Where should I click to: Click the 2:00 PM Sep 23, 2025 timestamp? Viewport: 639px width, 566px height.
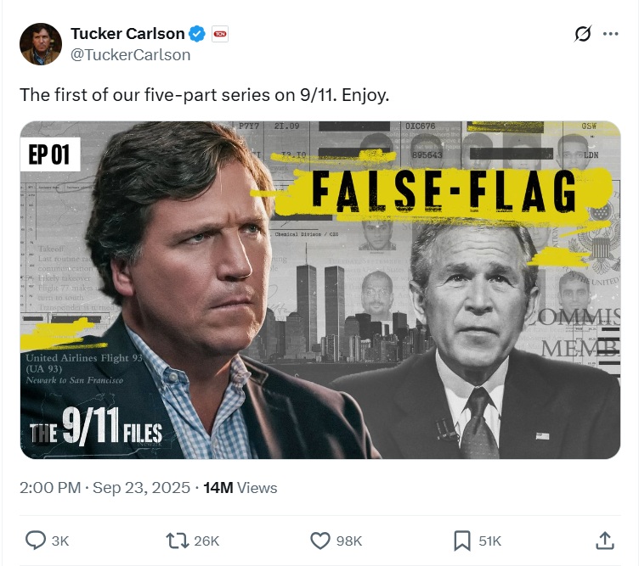tap(105, 488)
